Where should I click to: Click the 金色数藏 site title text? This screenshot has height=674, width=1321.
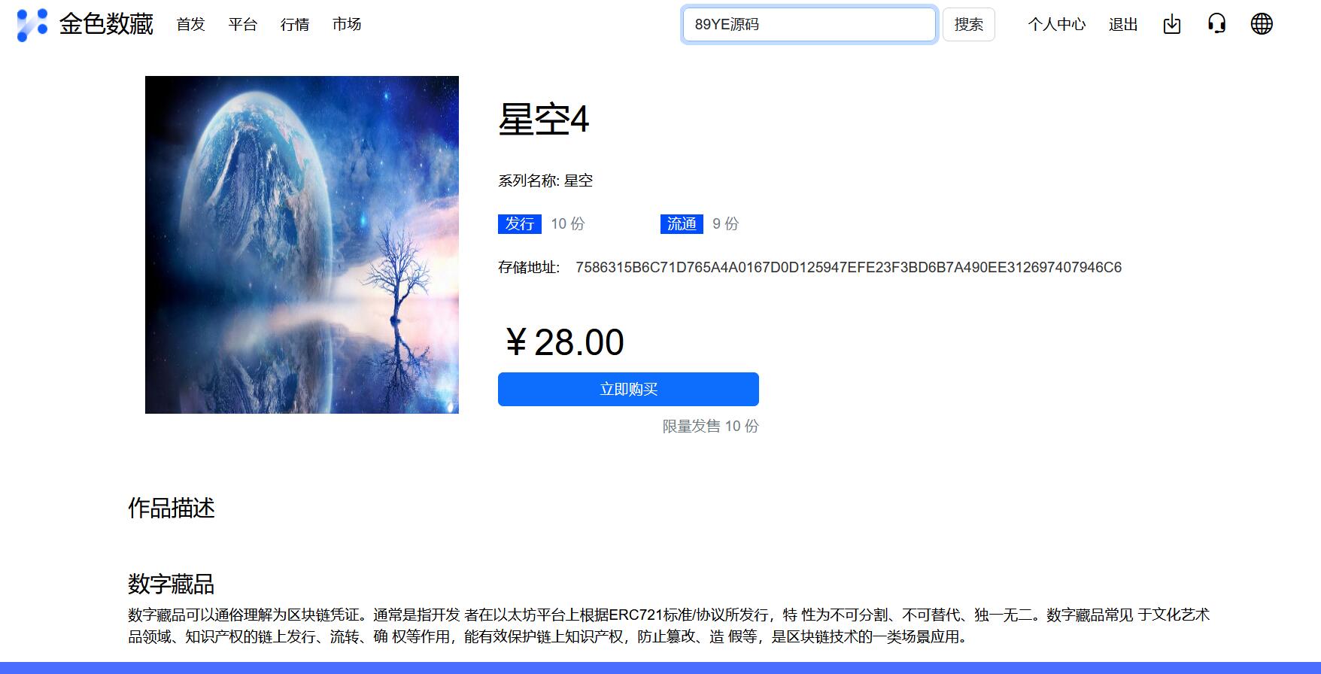tap(106, 25)
